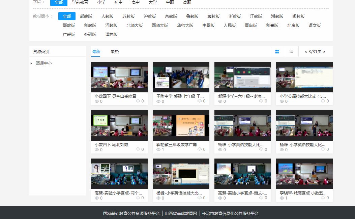
Task: Filter textbook version by 部编版
Action: [x=86, y=16]
